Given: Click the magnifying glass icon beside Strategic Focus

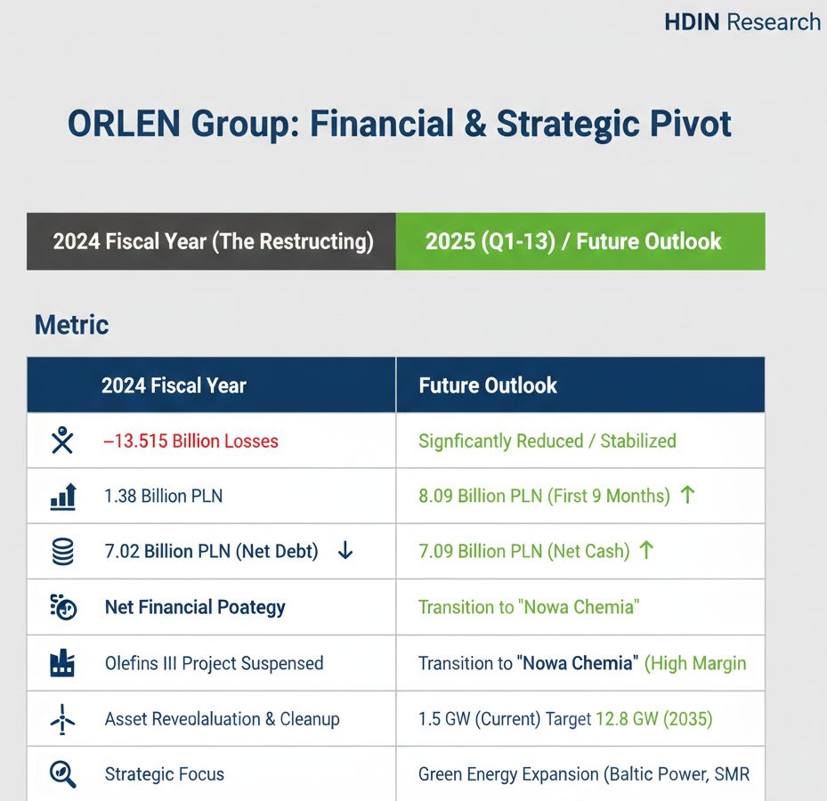Looking at the screenshot, I should pyautogui.click(x=63, y=773).
